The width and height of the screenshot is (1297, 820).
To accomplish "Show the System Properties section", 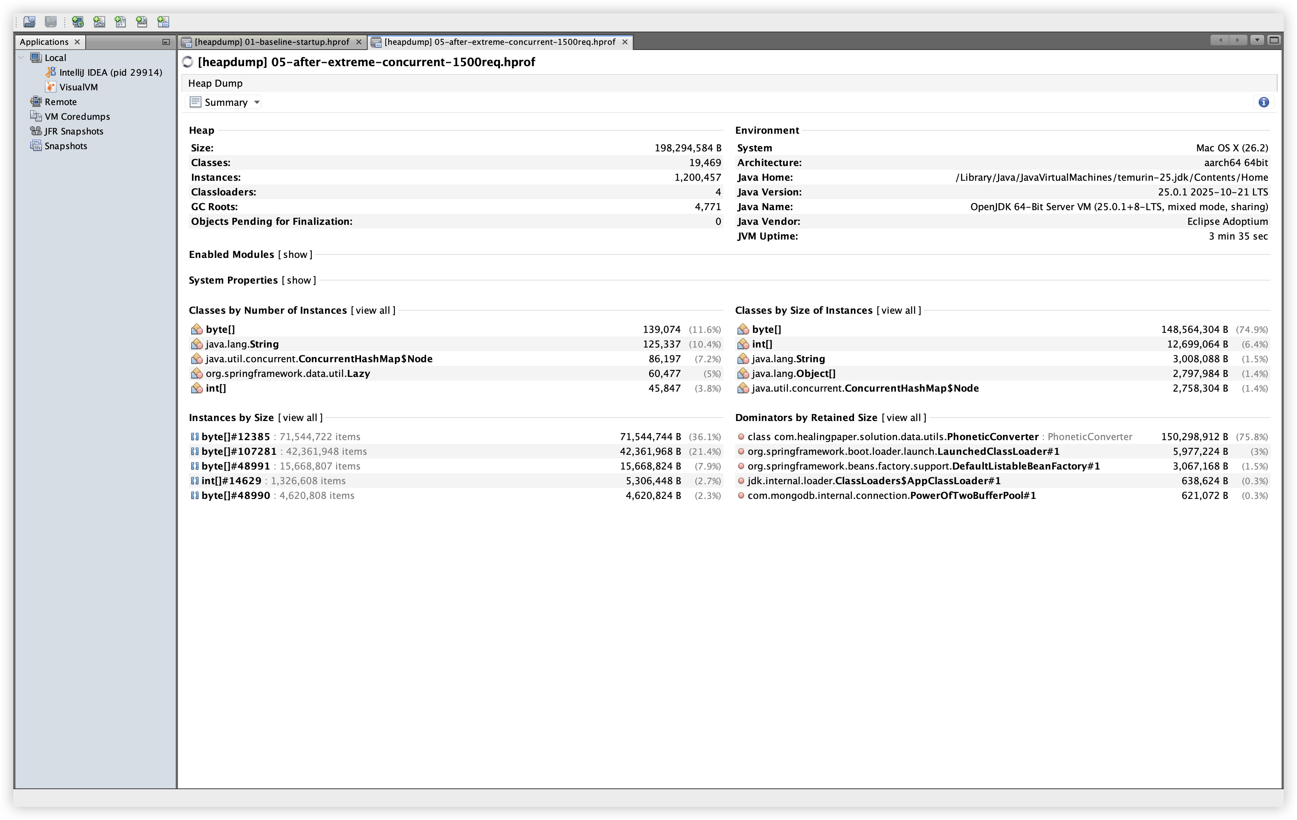I will coord(299,280).
